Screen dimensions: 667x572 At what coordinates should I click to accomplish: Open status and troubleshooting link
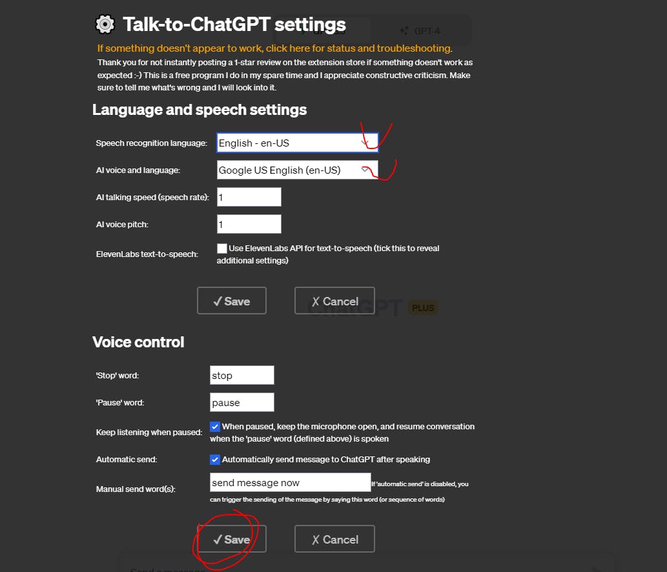275,48
